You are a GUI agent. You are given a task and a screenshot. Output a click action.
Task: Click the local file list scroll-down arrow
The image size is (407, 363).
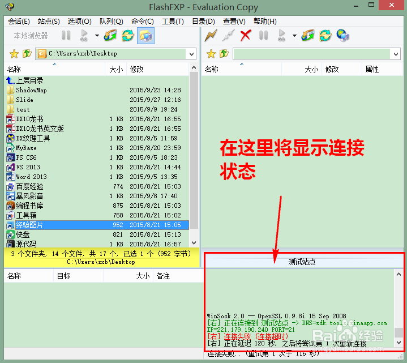[x=194, y=243]
